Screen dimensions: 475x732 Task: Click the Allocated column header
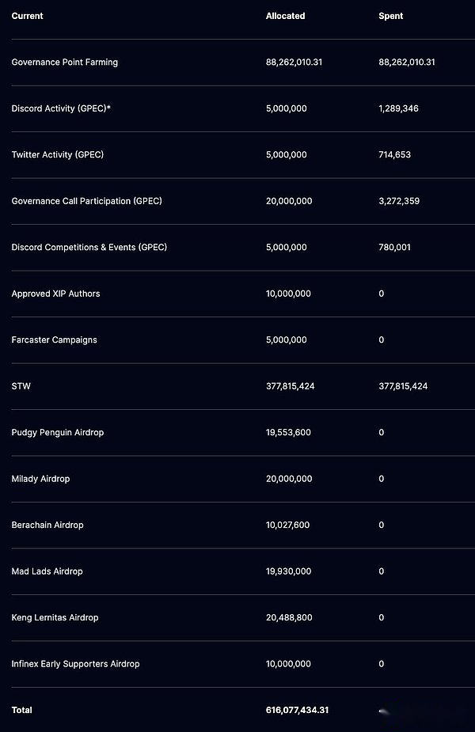[285, 16]
